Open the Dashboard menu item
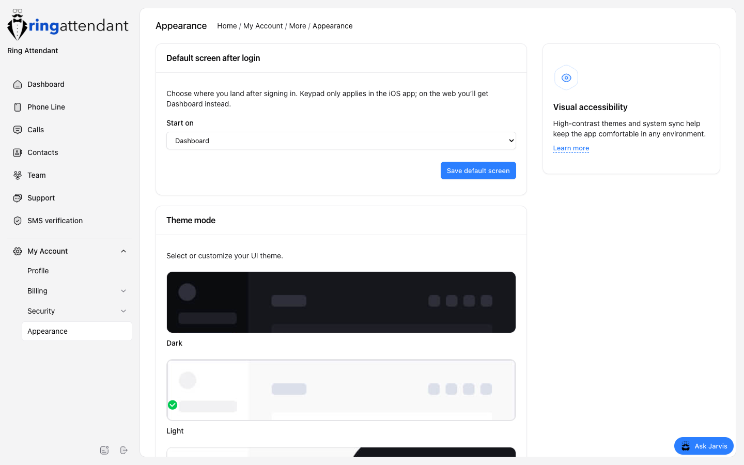 coord(70,84)
